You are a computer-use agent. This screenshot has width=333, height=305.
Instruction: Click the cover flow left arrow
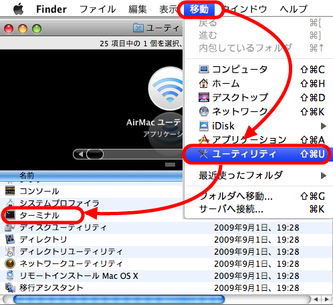80,154
